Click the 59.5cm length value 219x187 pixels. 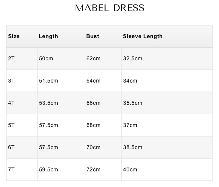coord(48,170)
